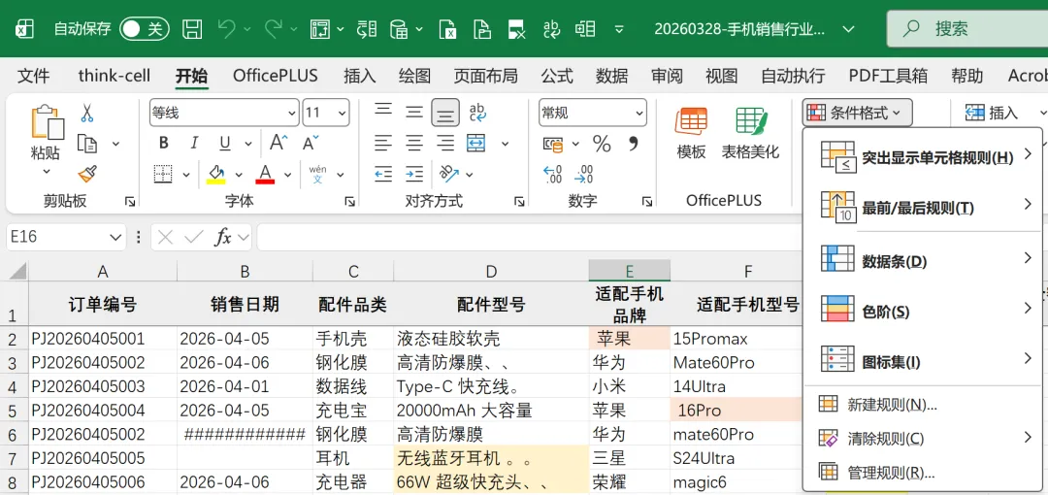1048x495 pixels.
Task: Open the 文件 menu
Action: click(x=33, y=76)
